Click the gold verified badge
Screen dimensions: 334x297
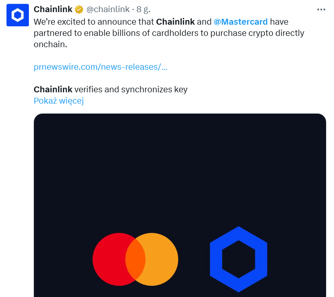point(79,10)
